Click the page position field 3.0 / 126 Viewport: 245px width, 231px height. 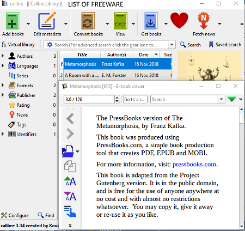[x=89, y=99]
